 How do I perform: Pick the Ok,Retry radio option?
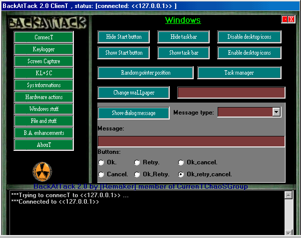137,175
